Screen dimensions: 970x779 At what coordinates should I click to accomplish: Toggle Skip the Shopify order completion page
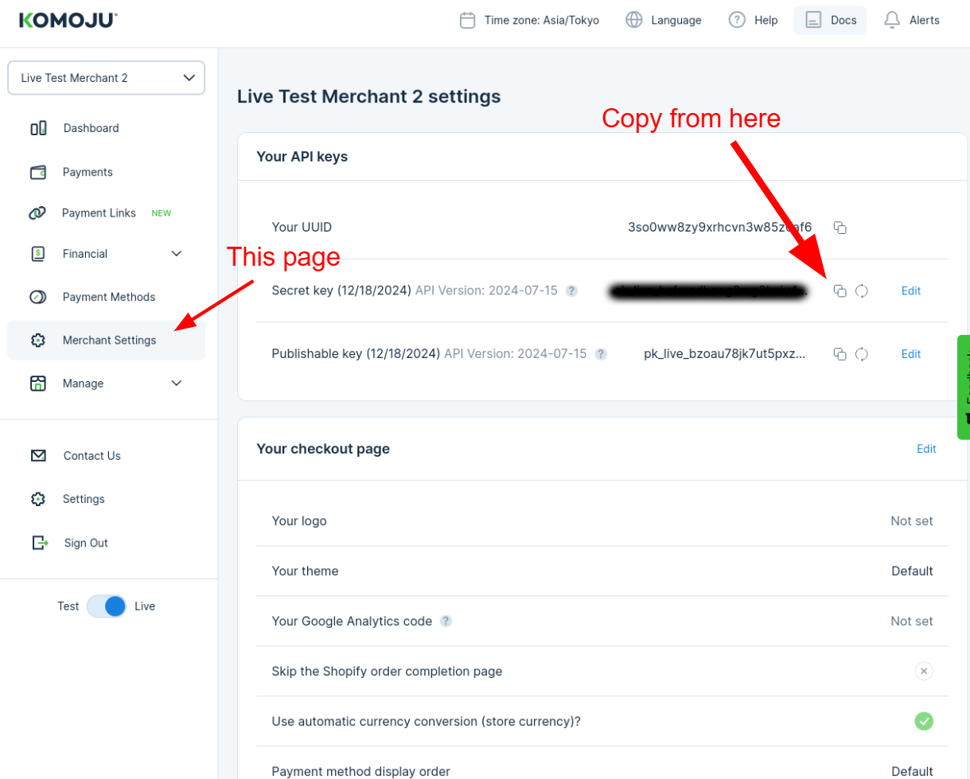(923, 672)
